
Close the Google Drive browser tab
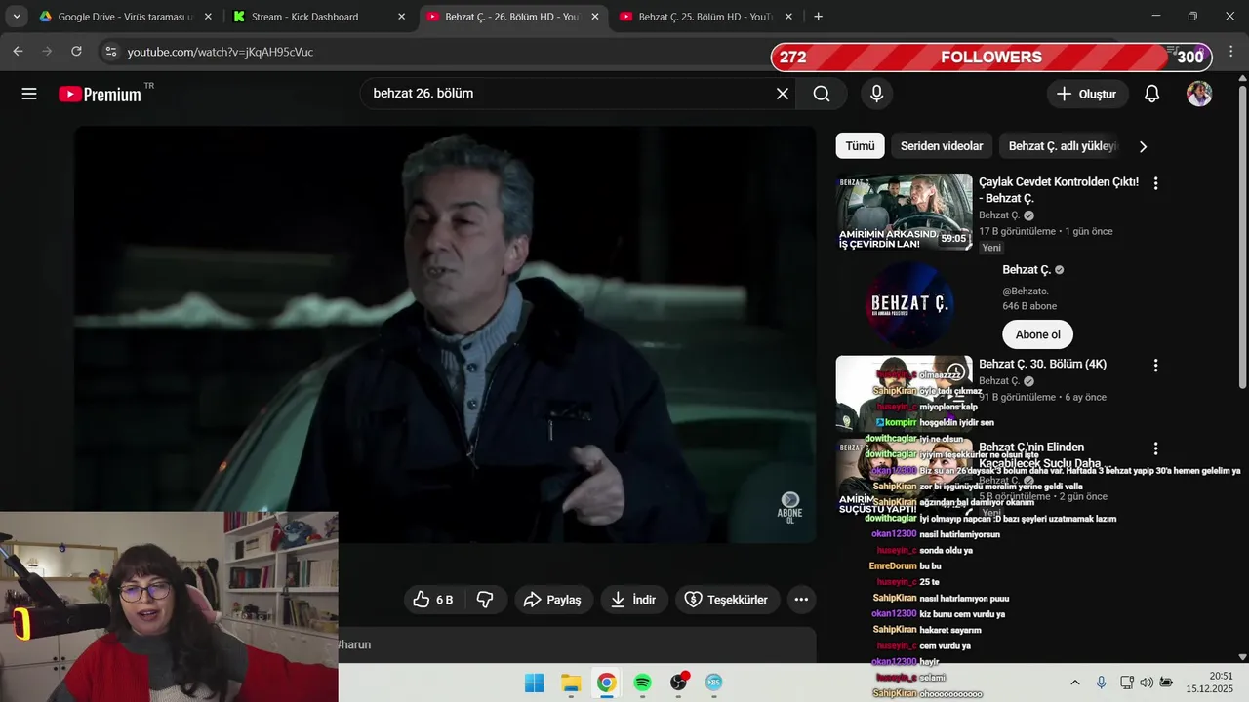(x=208, y=17)
